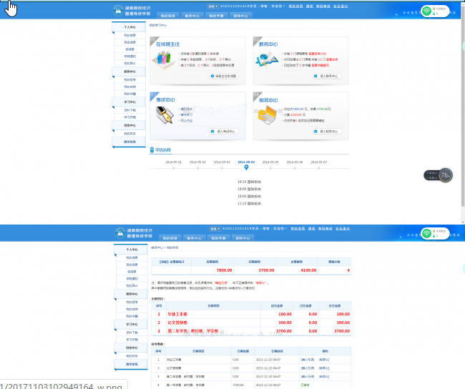Screen dimensions: 465x389
Task: Select timeline date 2014-05-03
Action: coord(222,162)
